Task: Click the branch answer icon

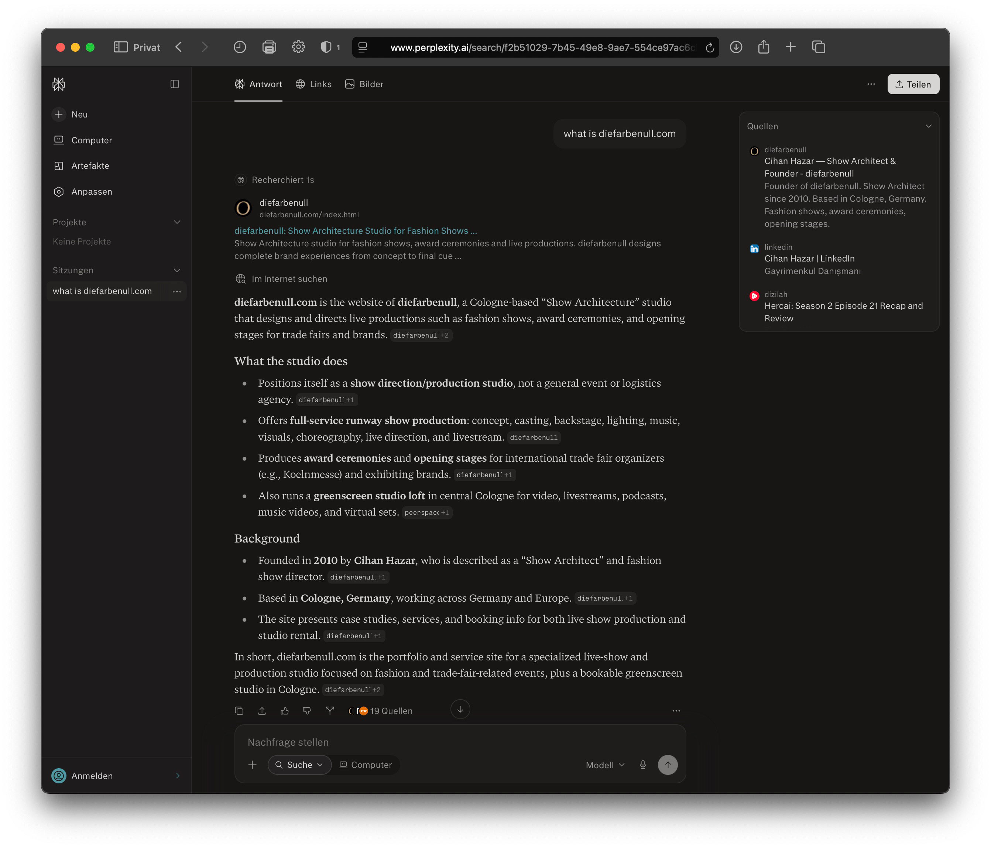Action: [330, 711]
